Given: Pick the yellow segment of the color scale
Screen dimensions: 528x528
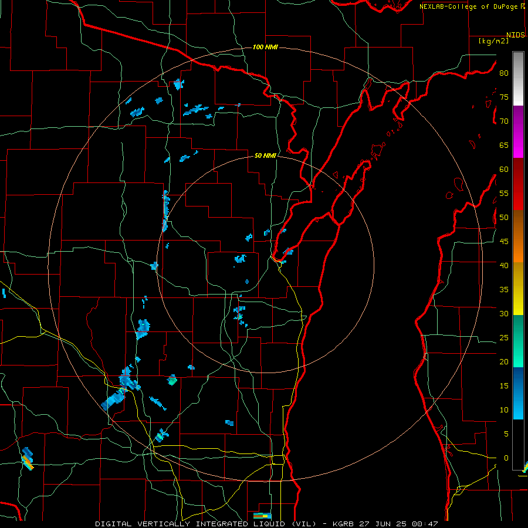Looking at the screenshot, I should (518, 289).
